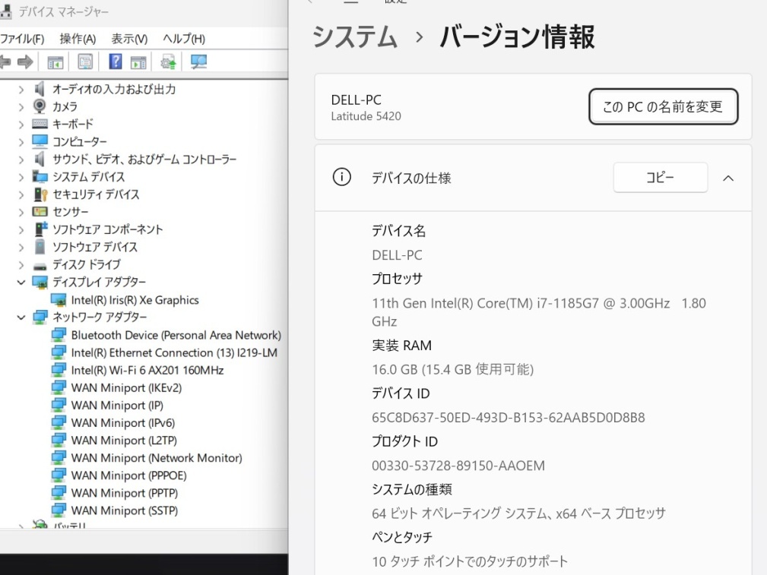767x575 pixels.
Task: Click the action pane toolbar icon
Action: [x=138, y=62]
